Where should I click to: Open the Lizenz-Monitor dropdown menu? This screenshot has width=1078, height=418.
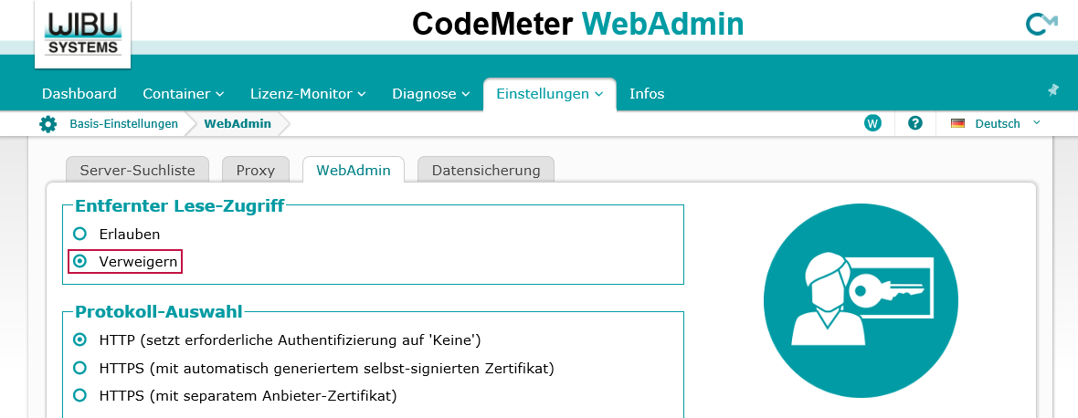tap(308, 93)
